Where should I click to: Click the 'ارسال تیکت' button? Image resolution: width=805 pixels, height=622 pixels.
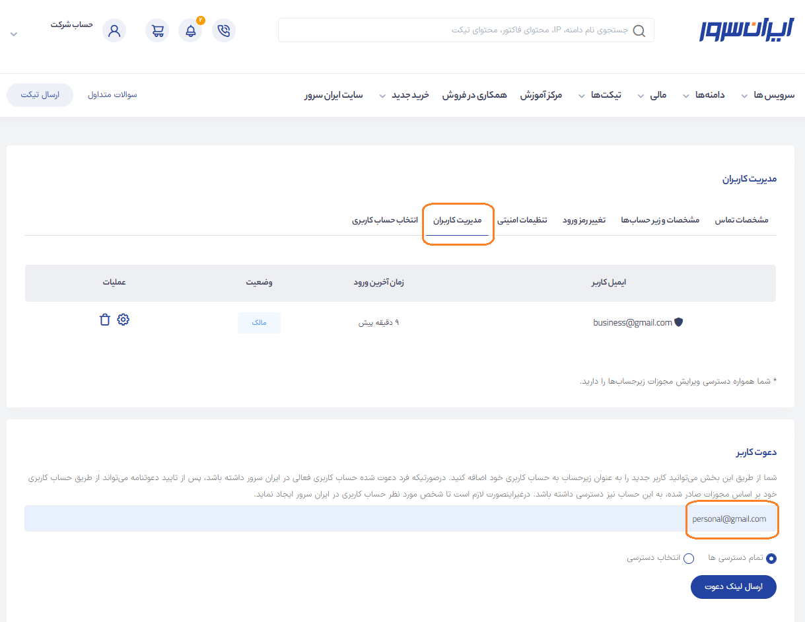coord(40,95)
